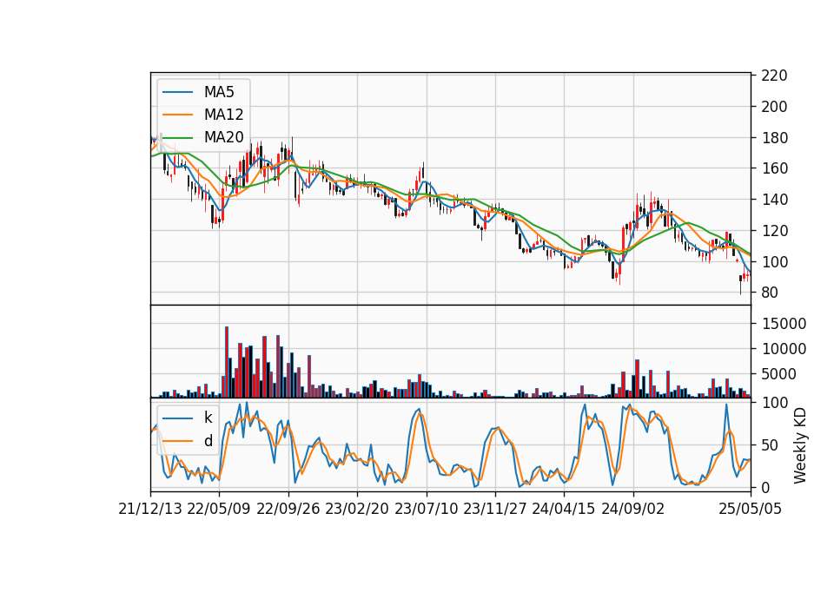Click the 23/07/10 date tick label

click(426, 510)
